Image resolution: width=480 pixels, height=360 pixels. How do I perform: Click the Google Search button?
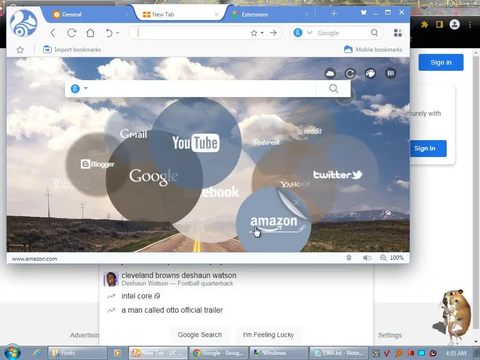pyautogui.click(x=200, y=335)
